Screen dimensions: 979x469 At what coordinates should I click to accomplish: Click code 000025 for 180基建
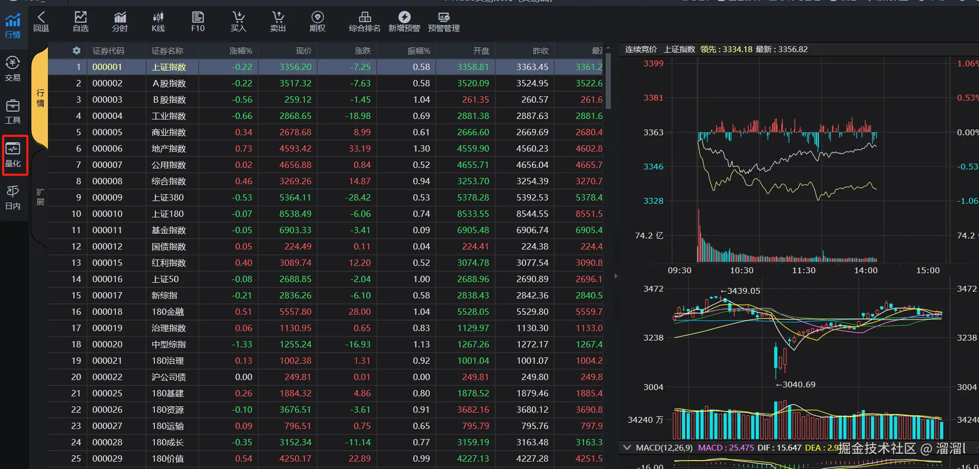107,393
